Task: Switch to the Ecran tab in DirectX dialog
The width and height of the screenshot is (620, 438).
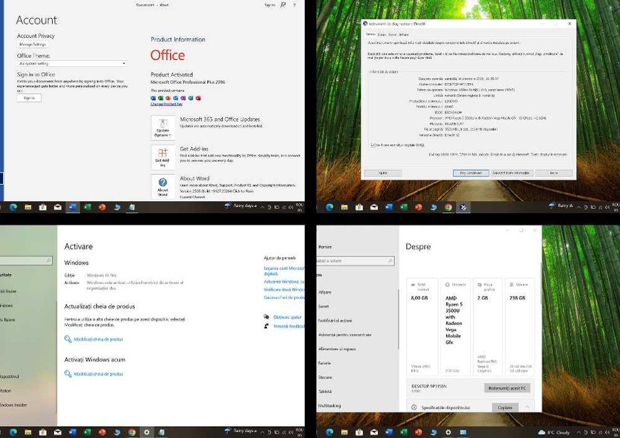Action: [x=382, y=34]
